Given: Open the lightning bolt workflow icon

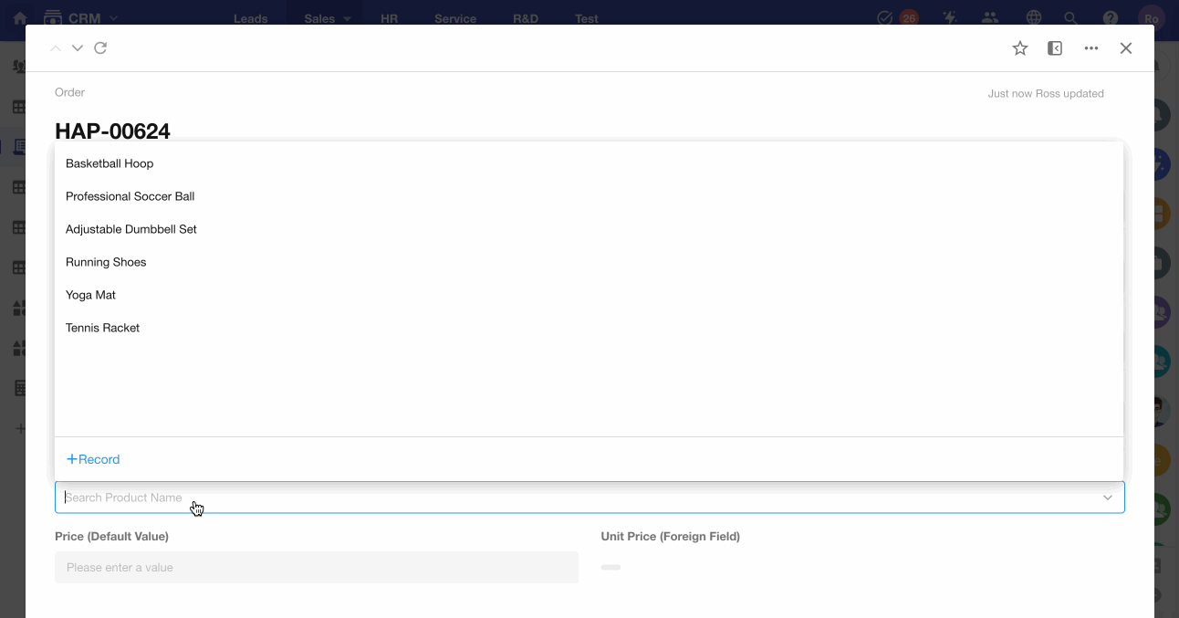Looking at the screenshot, I should click(950, 18).
